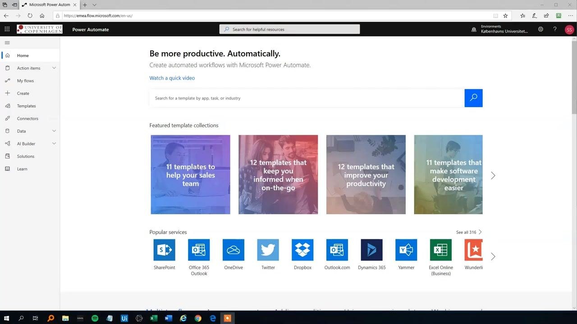Open UiPath from the taskbar
577x324 pixels.
[x=124, y=318]
